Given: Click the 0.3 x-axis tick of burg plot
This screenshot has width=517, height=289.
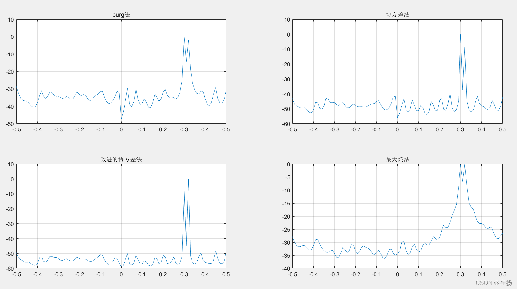Looking at the screenshot, I should tap(184, 130).
